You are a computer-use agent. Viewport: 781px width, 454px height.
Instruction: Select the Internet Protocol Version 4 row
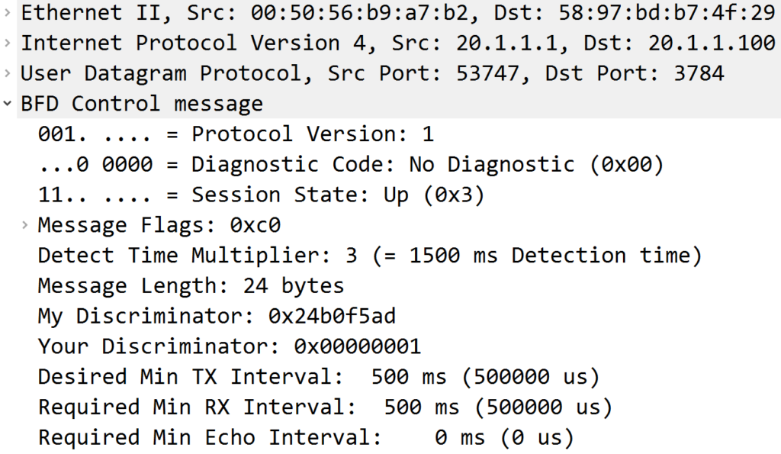pos(397,43)
